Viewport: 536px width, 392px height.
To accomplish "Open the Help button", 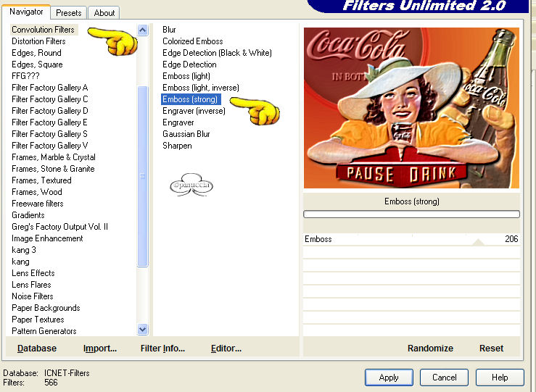I will tap(500, 378).
